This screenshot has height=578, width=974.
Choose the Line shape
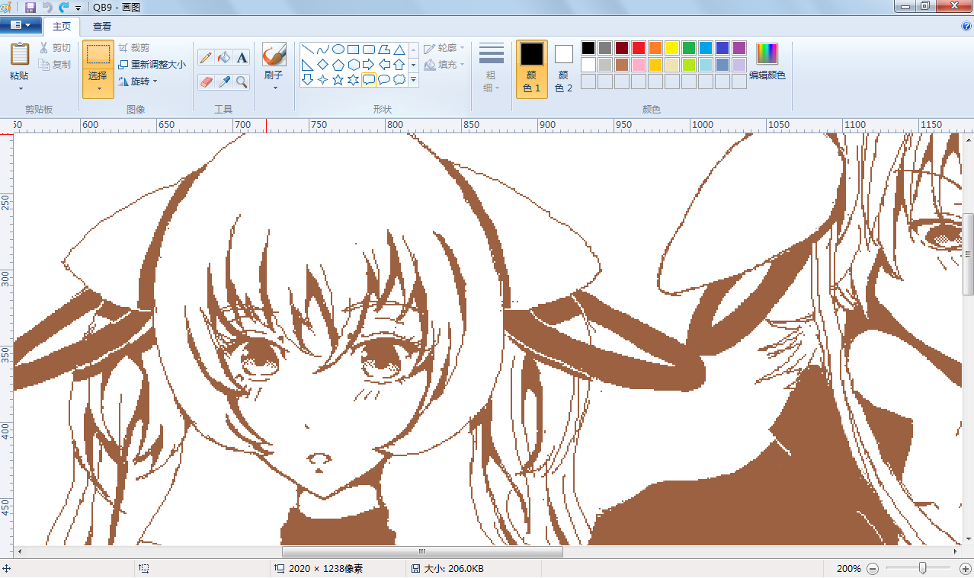pos(308,49)
